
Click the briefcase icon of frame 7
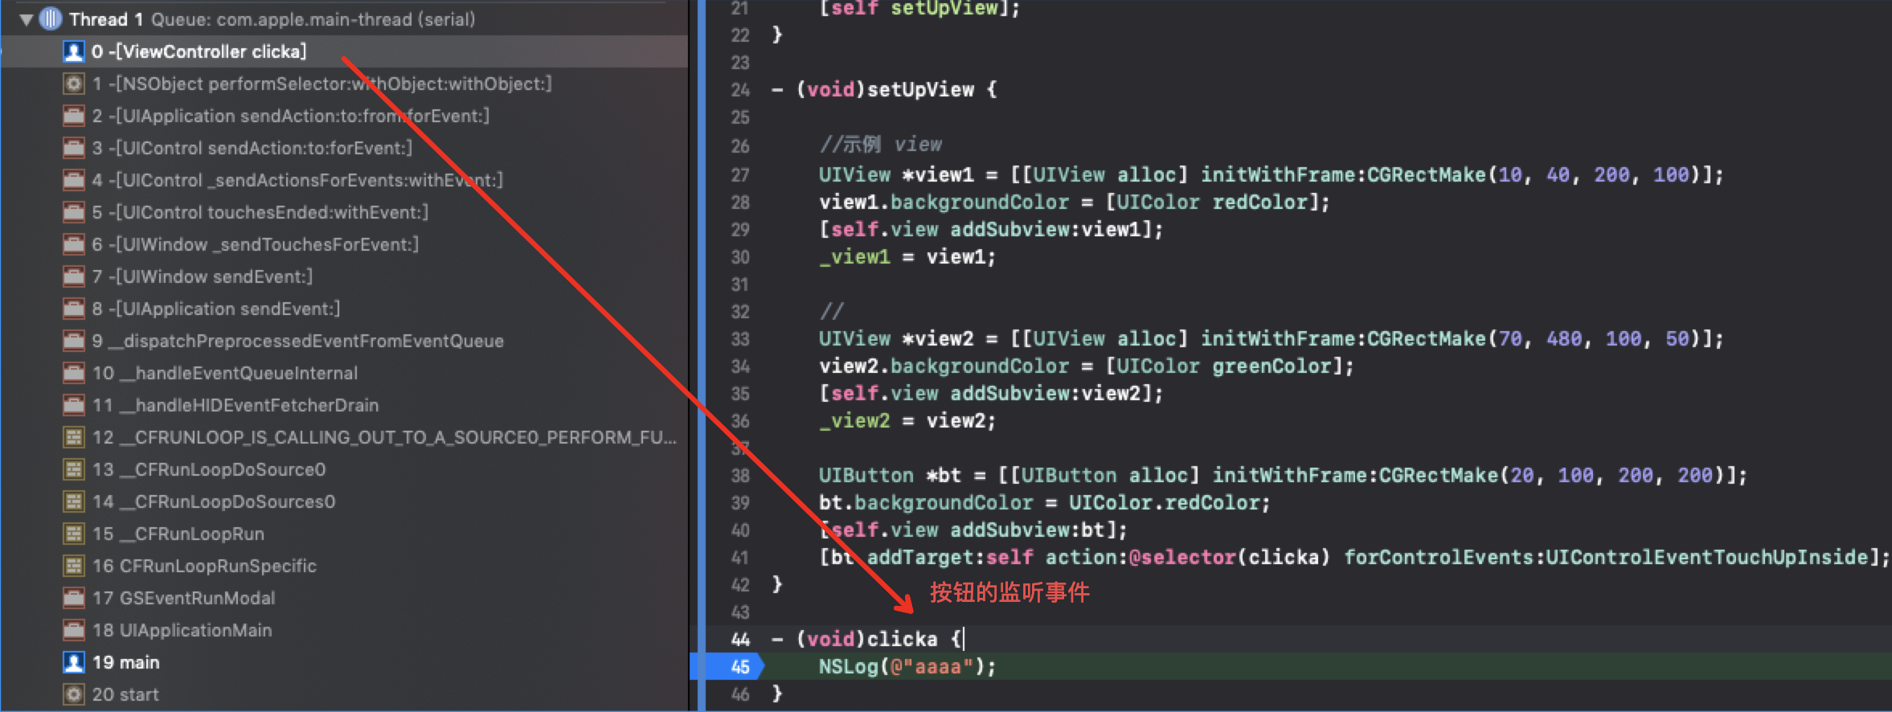tap(74, 276)
